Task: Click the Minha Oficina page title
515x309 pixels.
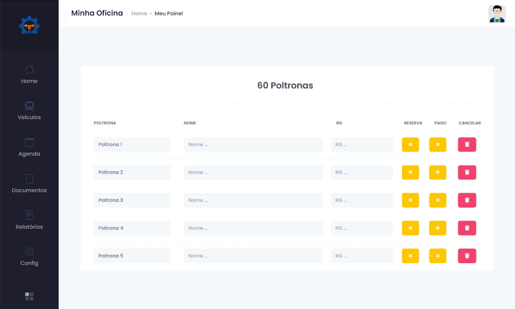Action: (x=97, y=13)
